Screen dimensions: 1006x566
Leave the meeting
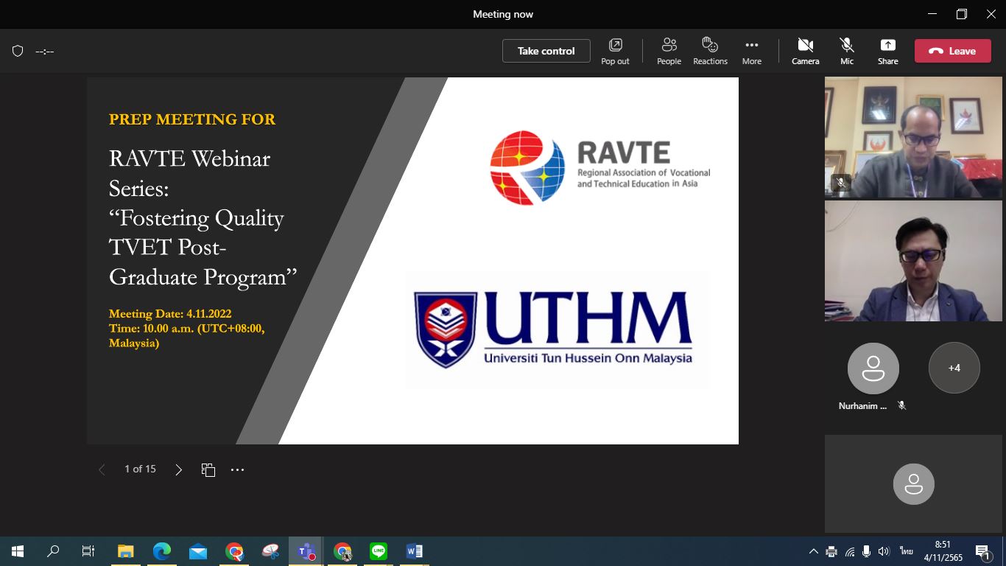952,51
